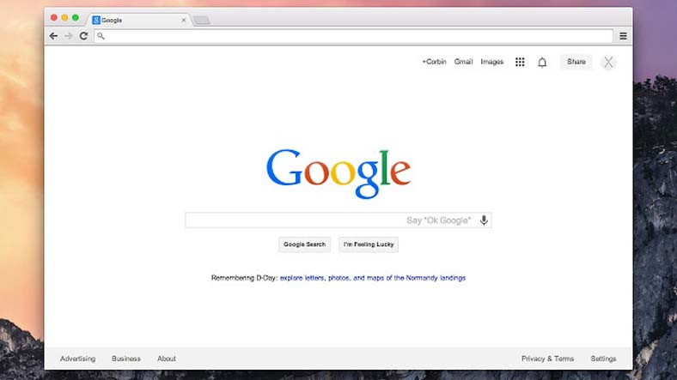This screenshot has height=380, width=677.
Task: Click the Google Search button
Action: coord(304,244)
